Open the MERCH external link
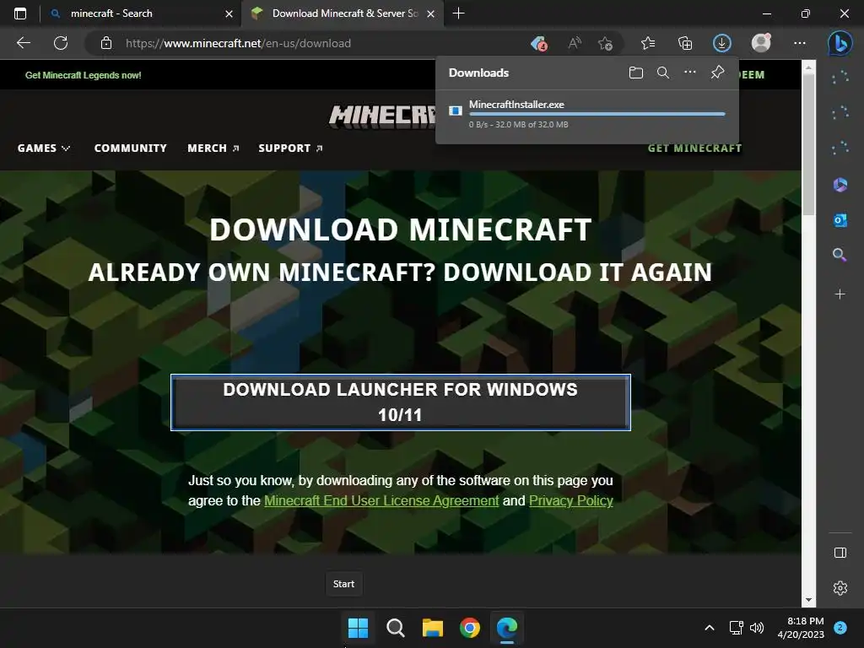 tap(213, 148)
